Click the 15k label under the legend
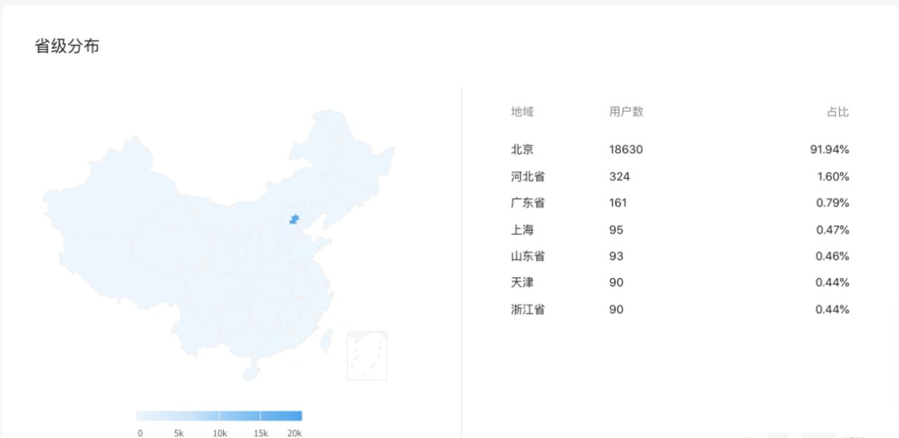The image size is (899, 438). [260, 433]
